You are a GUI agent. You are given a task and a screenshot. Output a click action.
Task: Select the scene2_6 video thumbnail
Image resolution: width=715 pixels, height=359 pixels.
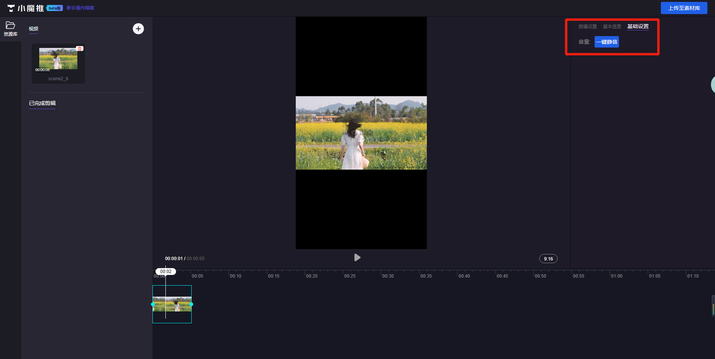click(x=58, y=59)
